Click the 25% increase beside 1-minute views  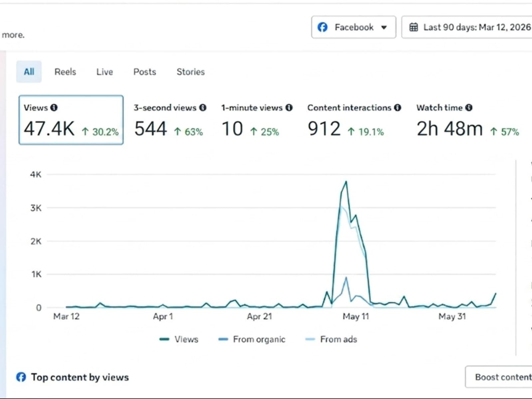click(264, 132)
